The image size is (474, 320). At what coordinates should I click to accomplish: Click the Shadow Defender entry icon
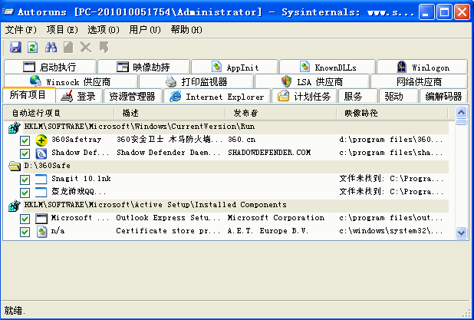pyautogui.click(x=41, y=153)
